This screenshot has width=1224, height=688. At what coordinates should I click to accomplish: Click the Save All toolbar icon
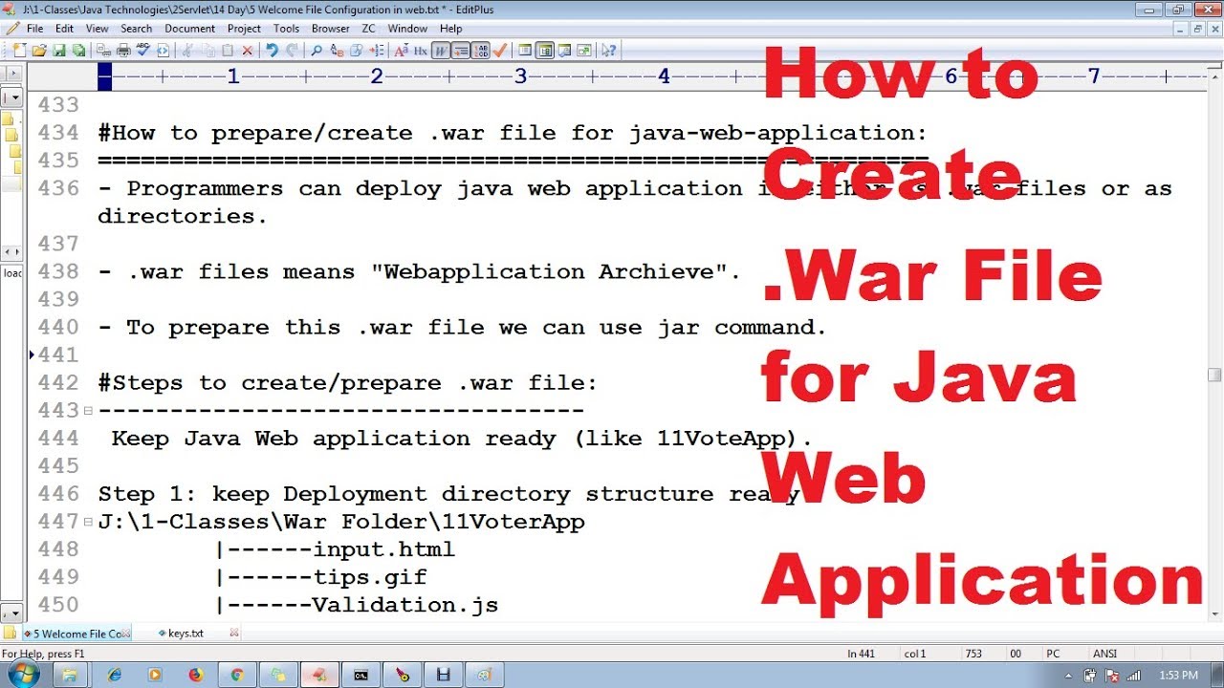[78, 50]
